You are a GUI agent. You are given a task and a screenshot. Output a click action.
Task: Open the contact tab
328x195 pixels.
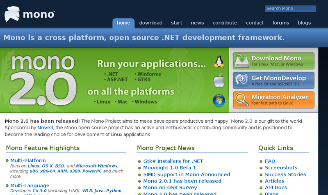(x=255, y=23)
